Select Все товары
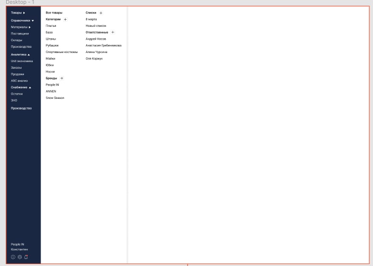 54,13
